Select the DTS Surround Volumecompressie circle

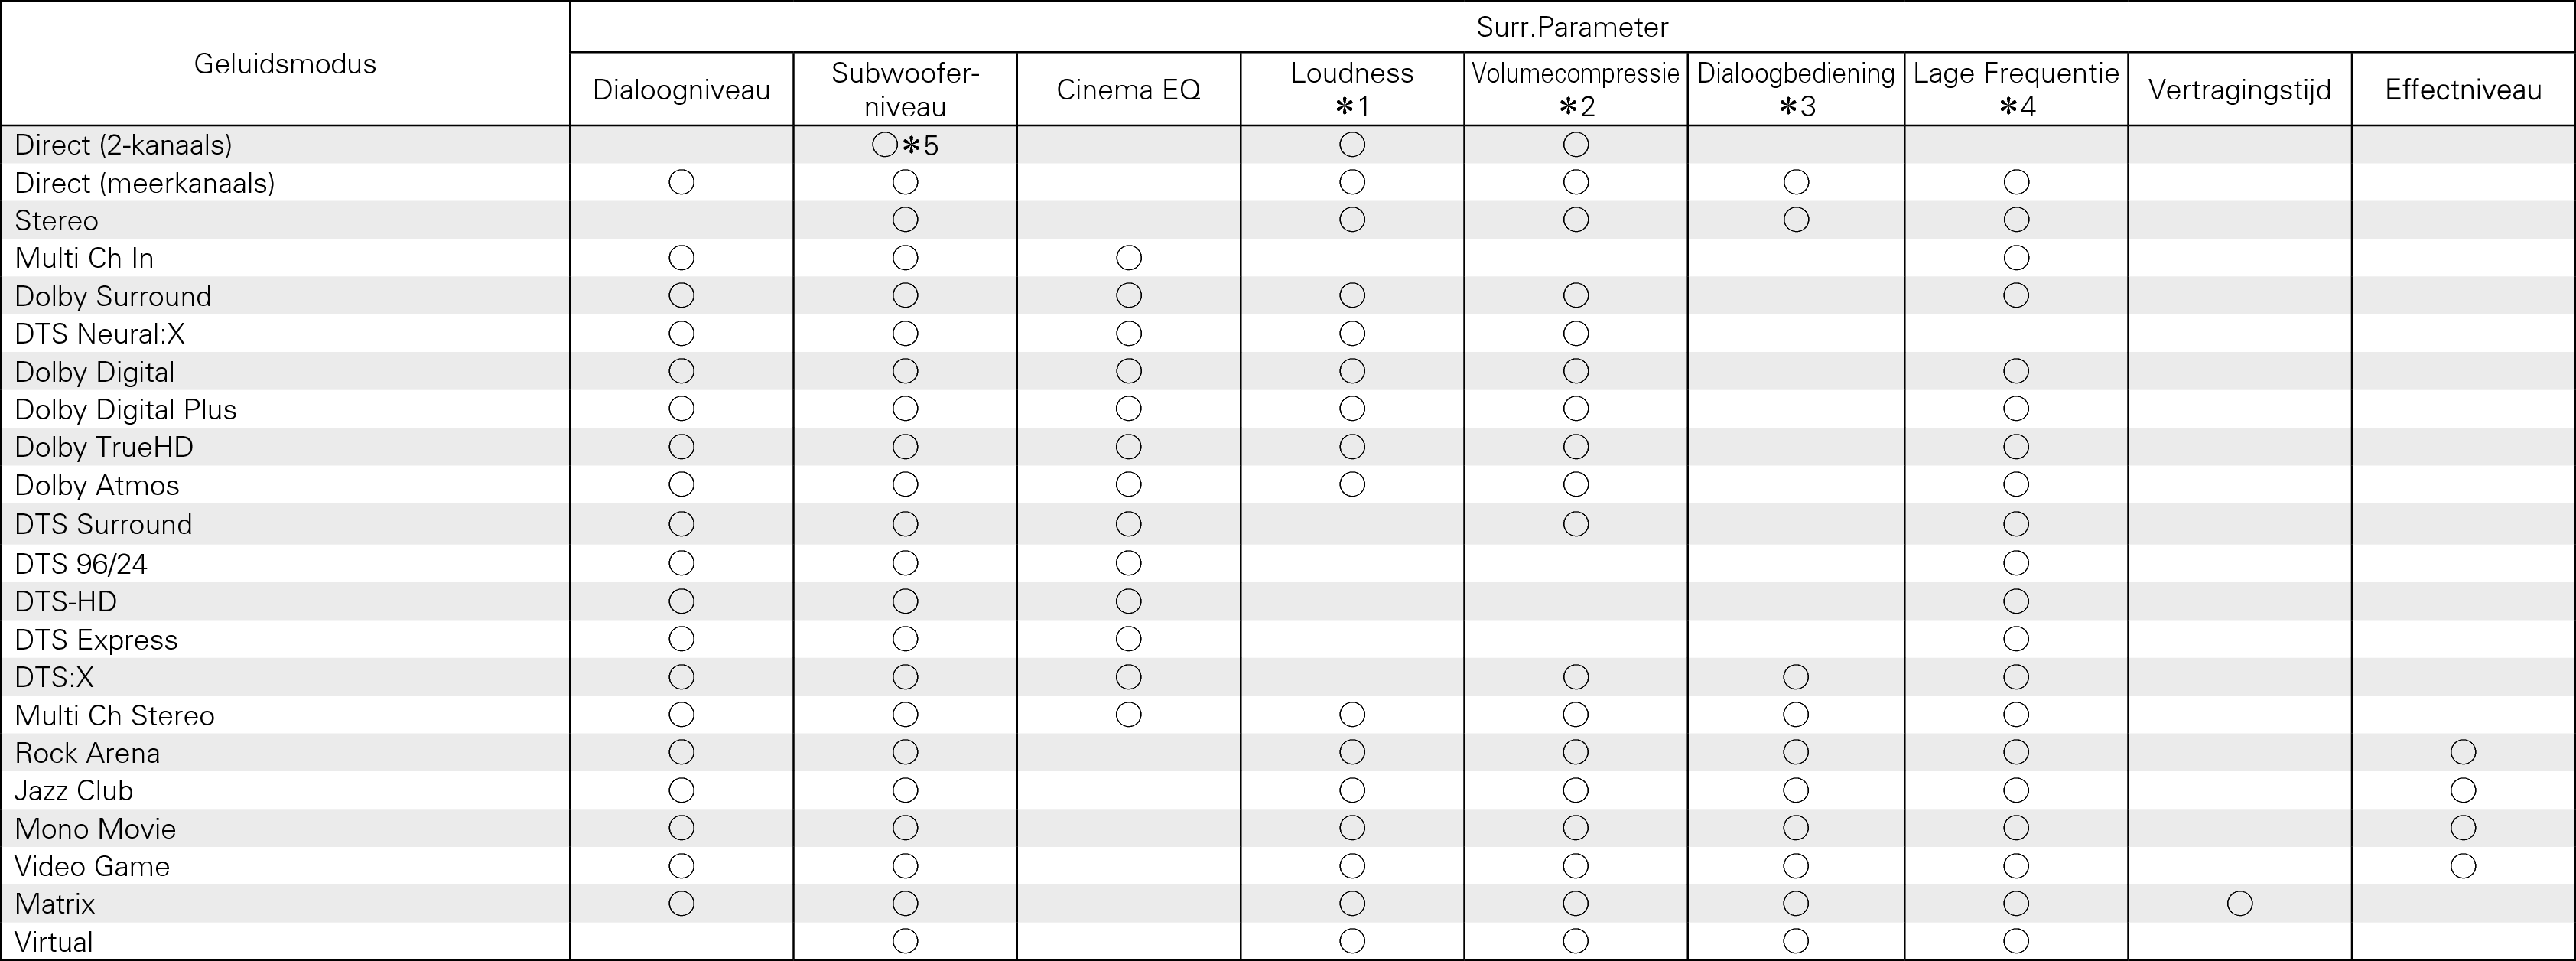1576,524
